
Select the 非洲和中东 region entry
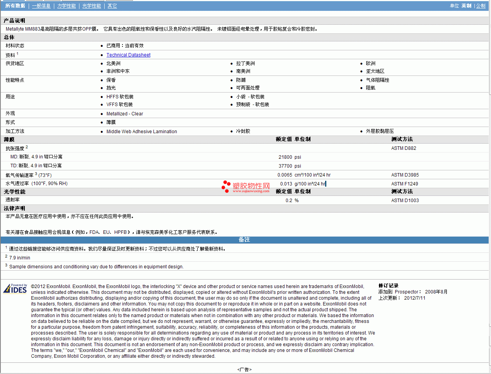pyautogui.click(x=118, y=71)
